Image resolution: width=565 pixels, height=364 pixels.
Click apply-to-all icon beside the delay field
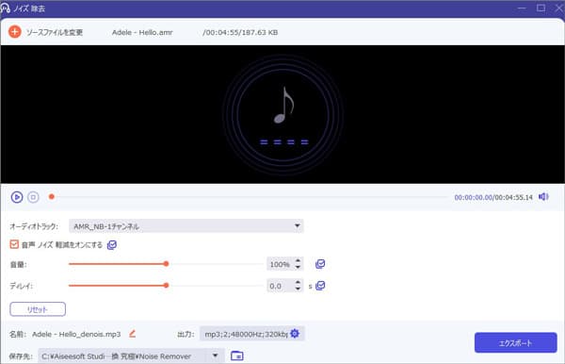(320, 286)
